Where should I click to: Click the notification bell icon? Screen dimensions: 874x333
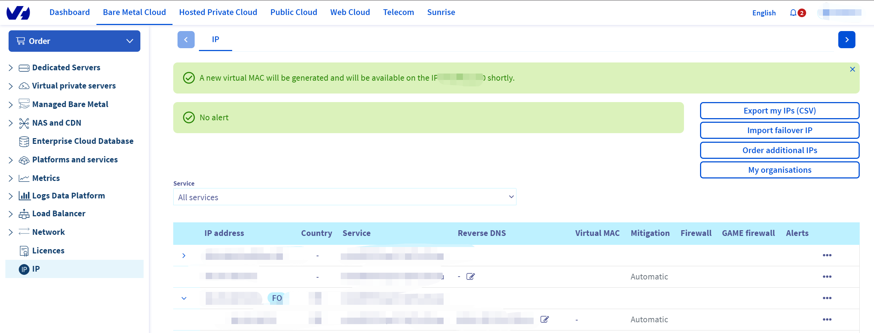(x=793, y=13)
